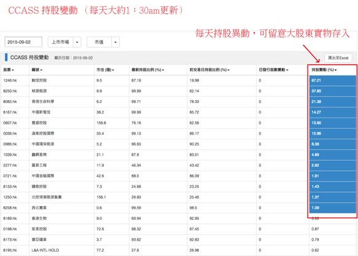
Task: Sort by the 前交易日持股比例 (%) column header
Action: (x=209, y=70)
